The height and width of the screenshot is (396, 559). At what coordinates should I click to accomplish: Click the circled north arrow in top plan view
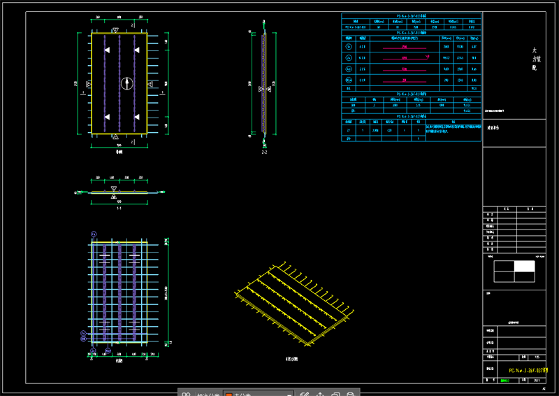coord(127,83)
